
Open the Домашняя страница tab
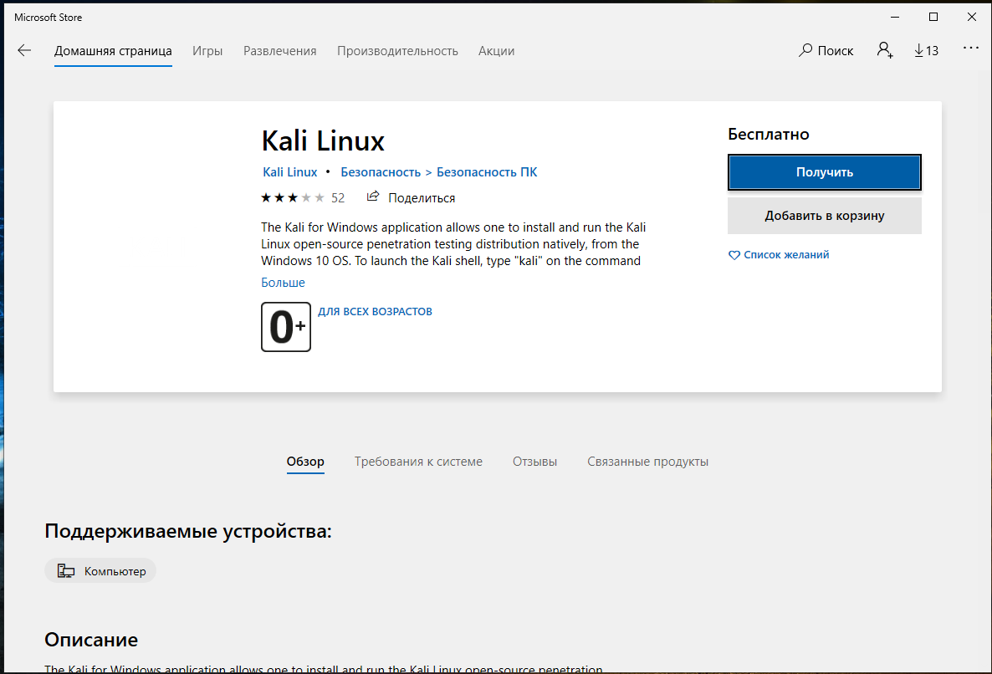point(113,50)
